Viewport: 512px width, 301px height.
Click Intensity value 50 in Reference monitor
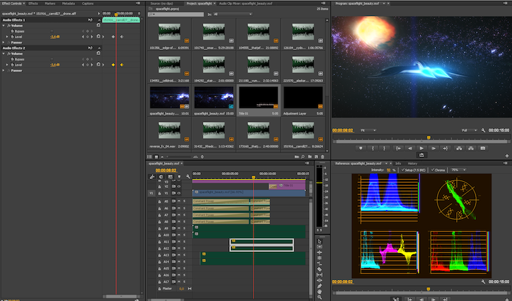pyautogui.click(x=388, y=170)
